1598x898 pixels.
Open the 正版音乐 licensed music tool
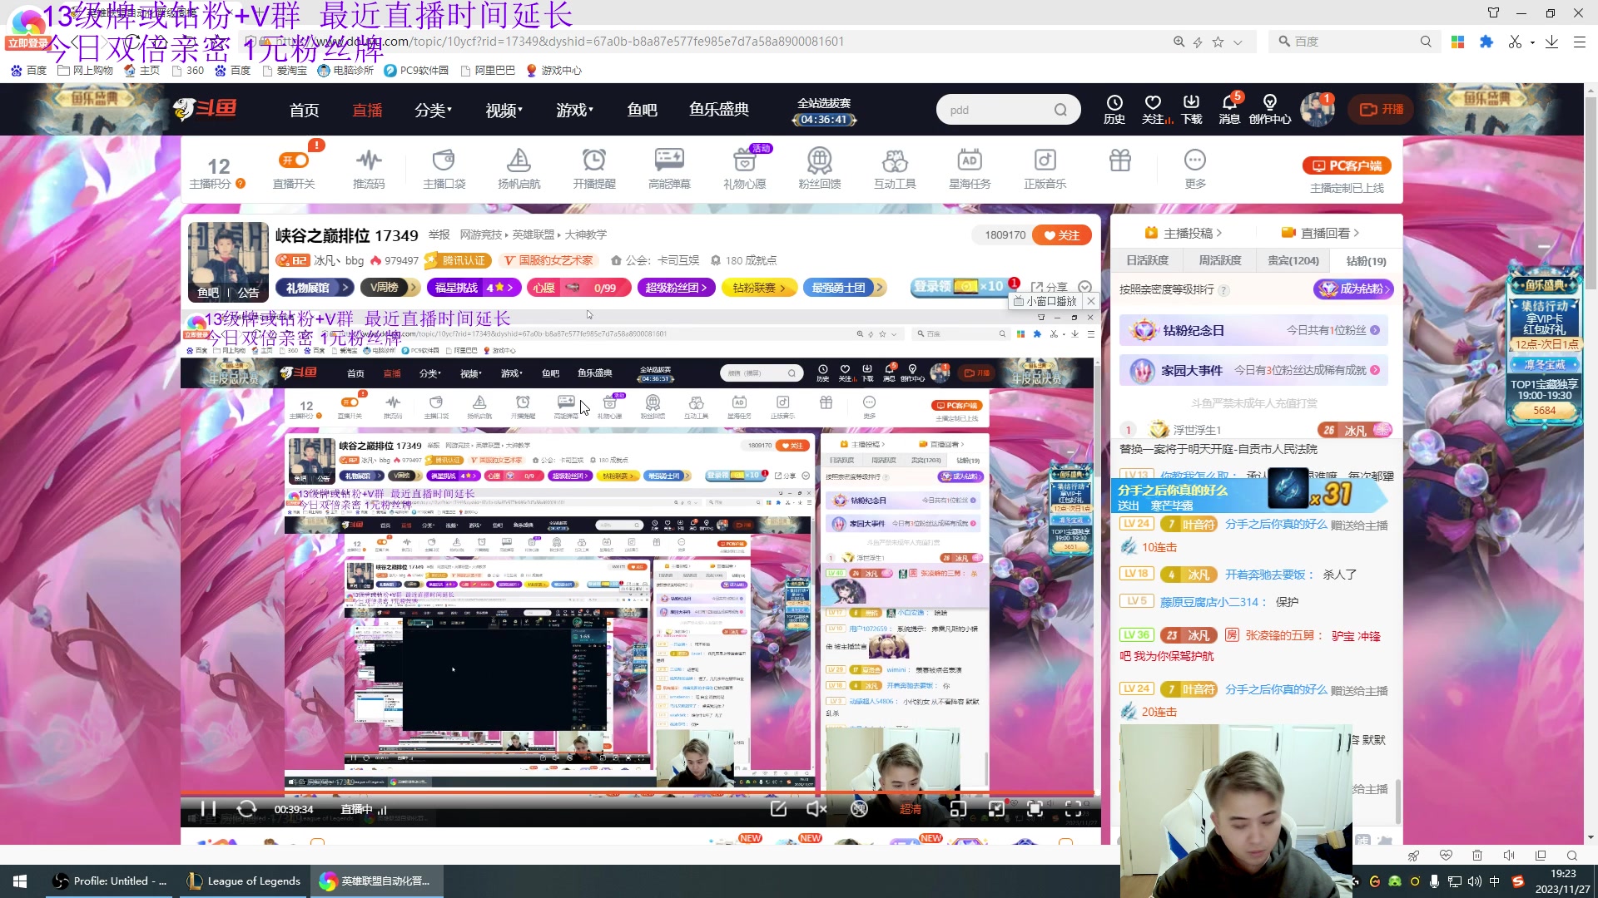[x=1045, y=169]
